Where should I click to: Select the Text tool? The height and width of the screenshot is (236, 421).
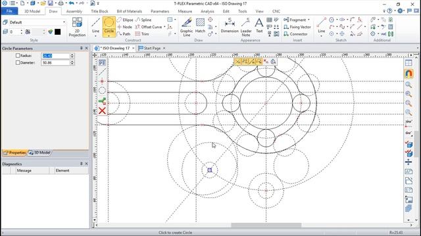click(259, 26)
